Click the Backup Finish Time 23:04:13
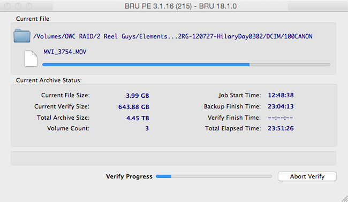348x202 pixels. click(281, 106)
